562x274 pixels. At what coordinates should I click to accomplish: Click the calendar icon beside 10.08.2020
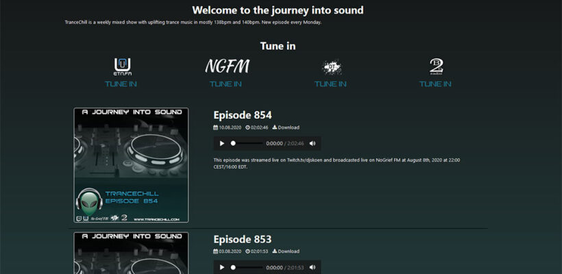tap(215, 127)
